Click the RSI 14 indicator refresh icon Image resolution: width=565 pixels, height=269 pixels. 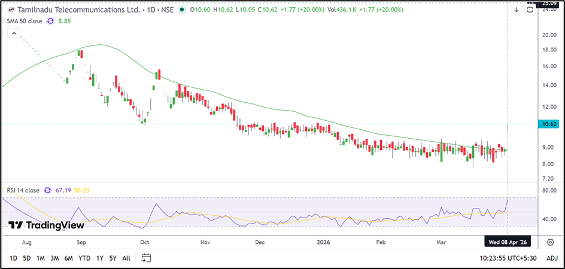pos(50,190)
